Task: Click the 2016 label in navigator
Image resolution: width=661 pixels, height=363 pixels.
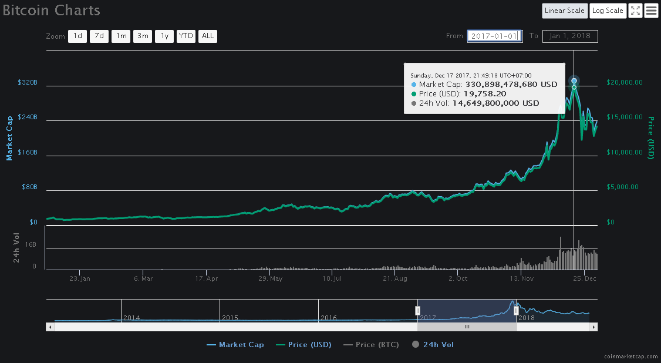Action: [329, 318]
